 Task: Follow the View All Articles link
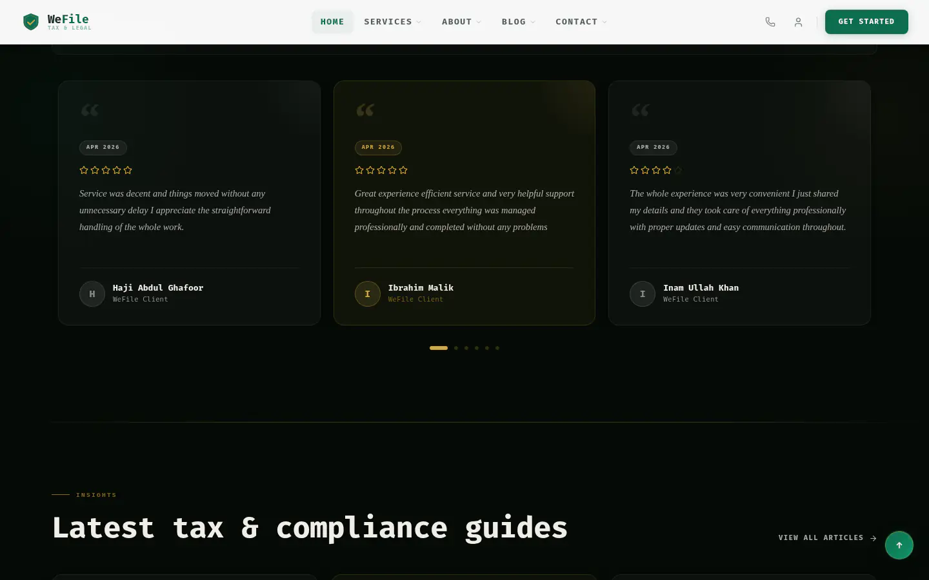[x=827, y=537]
